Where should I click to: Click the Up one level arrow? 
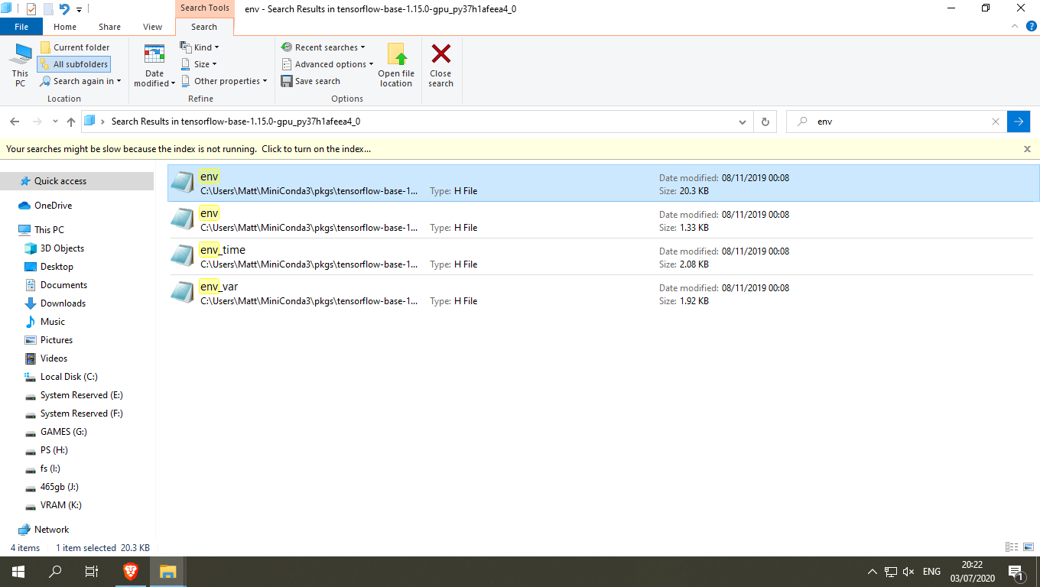[71, 122]
